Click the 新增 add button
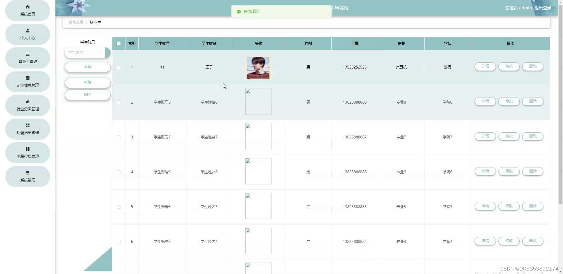Screen dimensions: 563x274 click(x=88, y=83)
